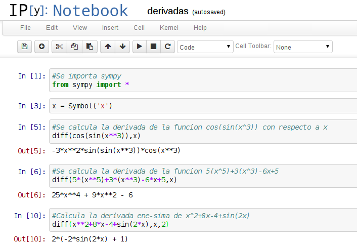
Task: Paste cell using the clipboard icon
Action: (x=90, y=47)
